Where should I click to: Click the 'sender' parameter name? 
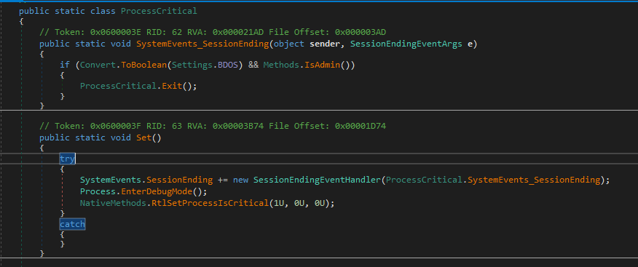[x=324, y=44]
